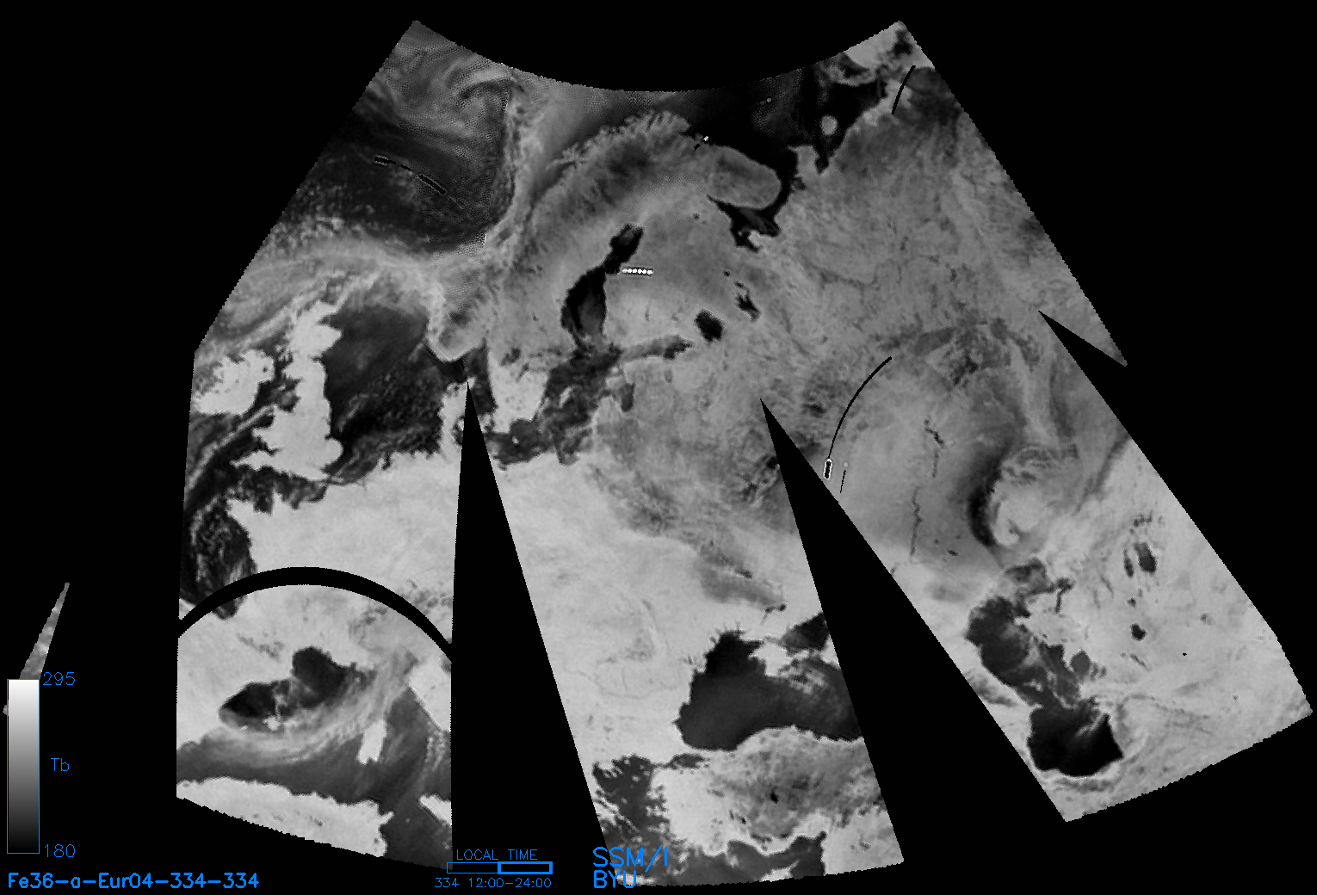This screenshot has height=895, width=1317.
Task: Click the Tb colorbar label
Action: pyautogui.click(x=60, y=765)
